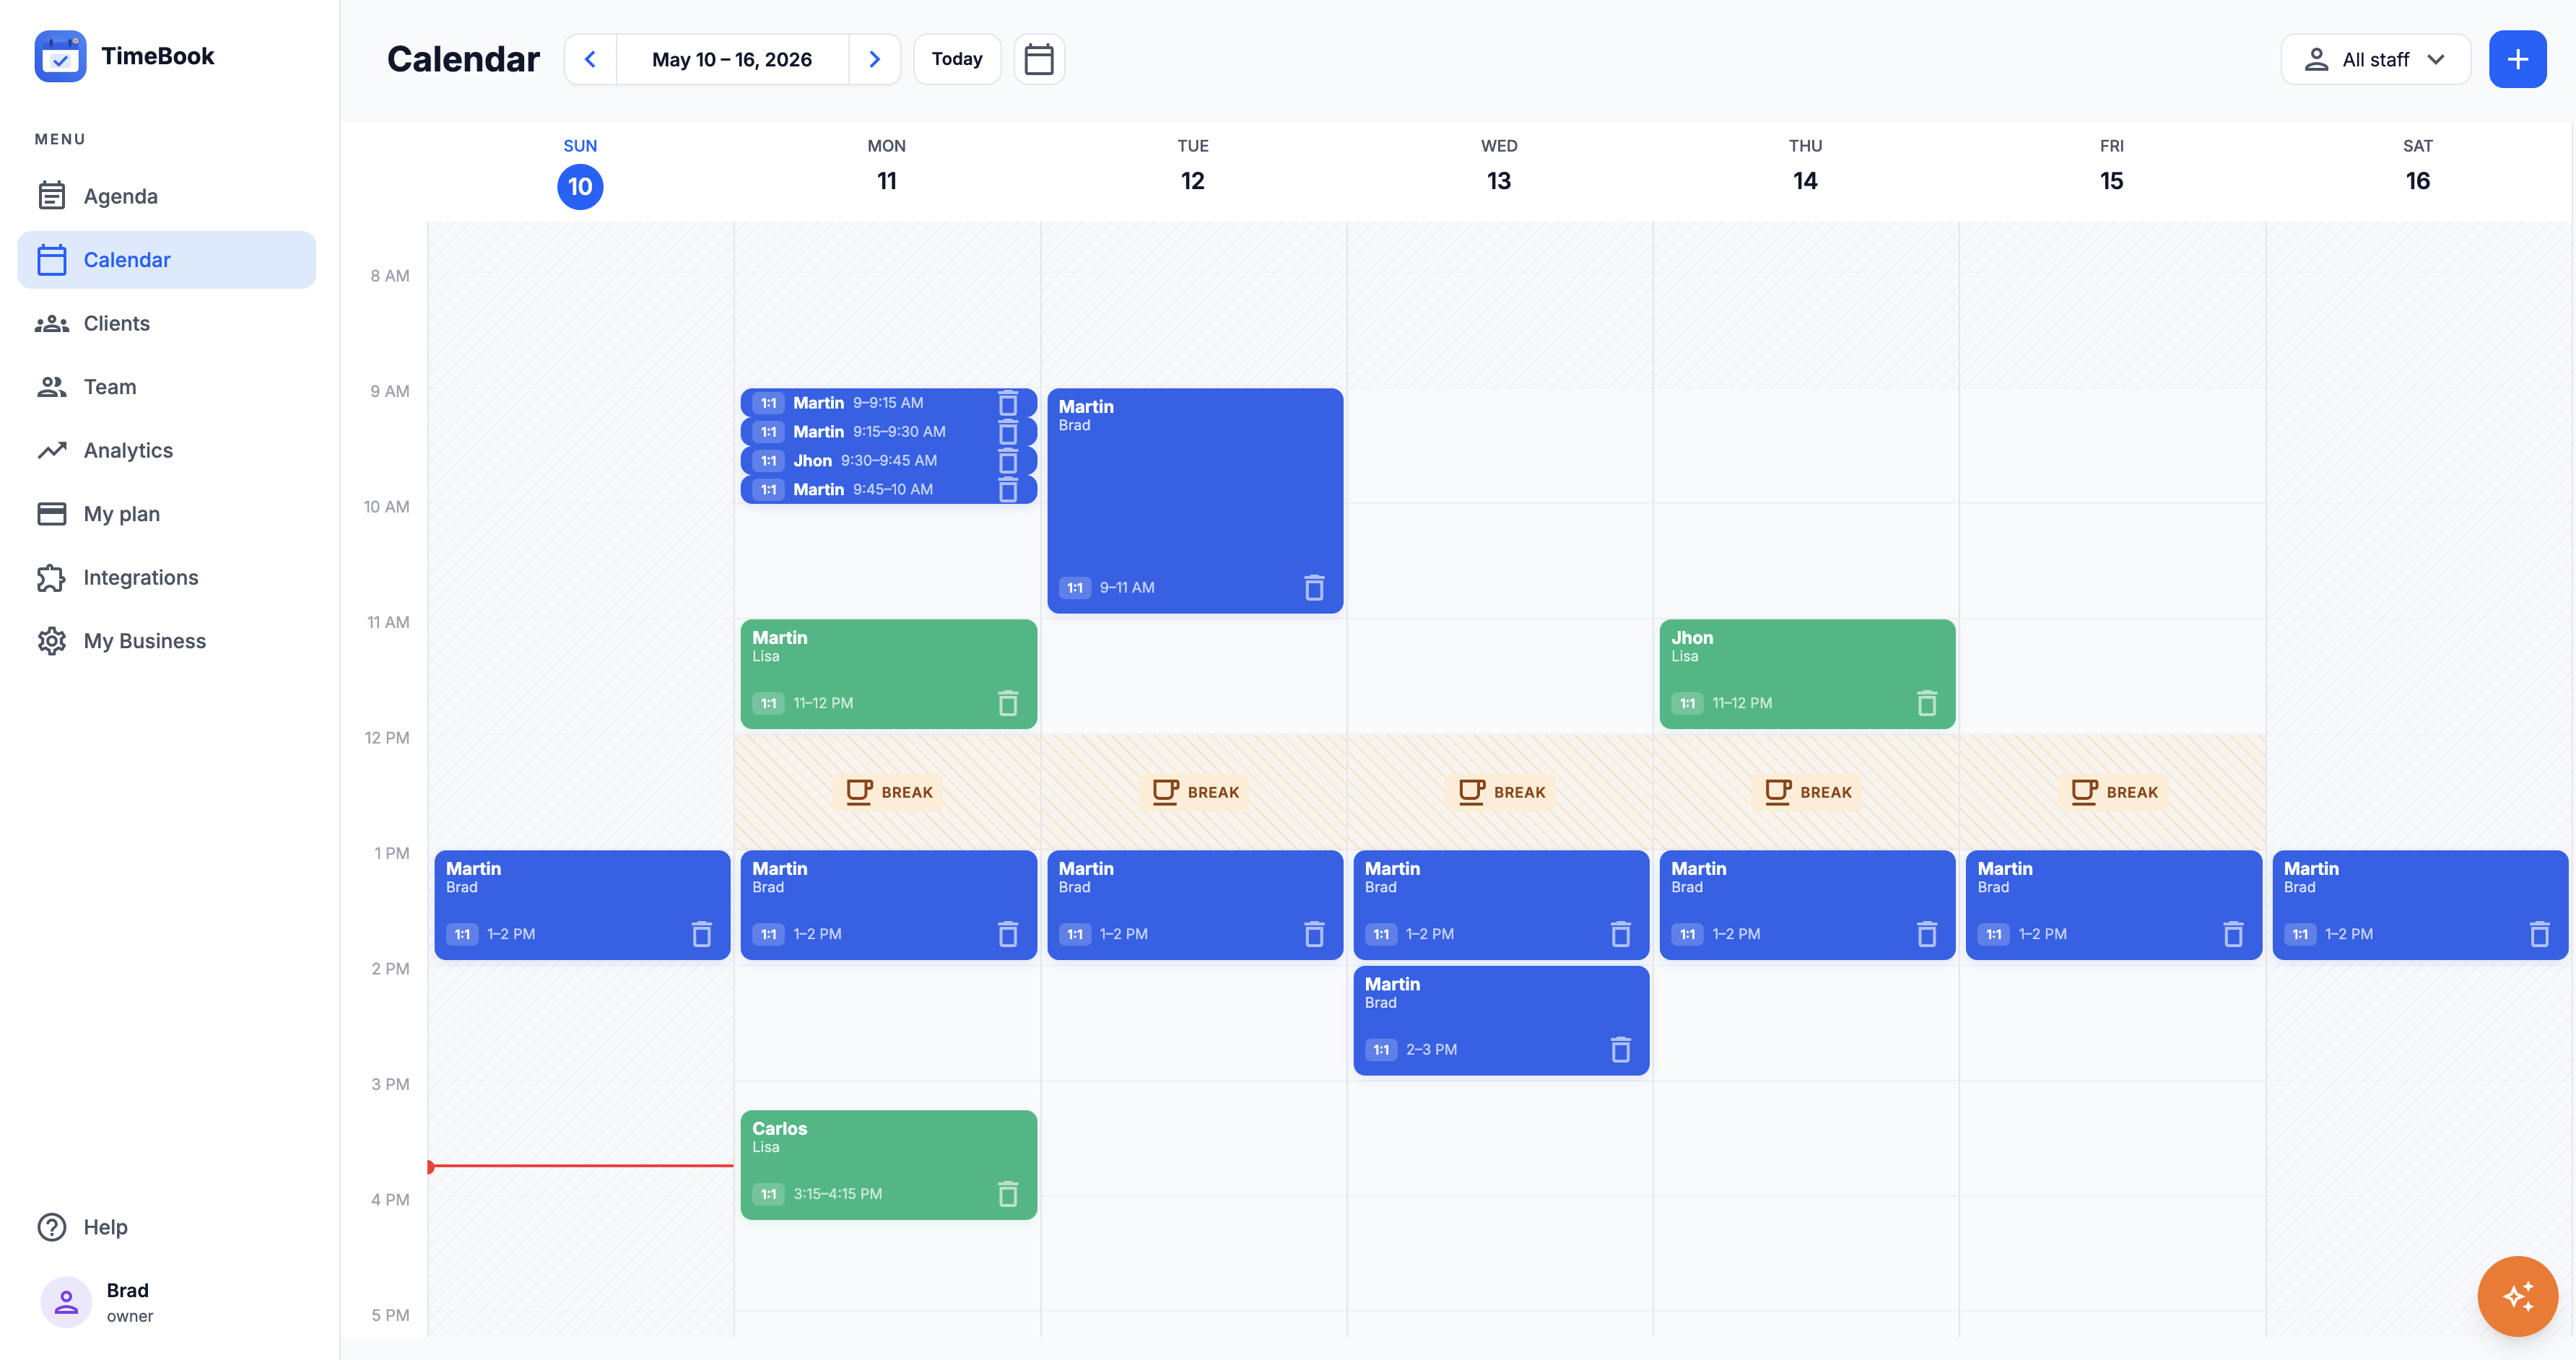
Task: Delete Martin 9:45–10 AM appointment
Action: pyautogui.click(x=1008, y=490)
